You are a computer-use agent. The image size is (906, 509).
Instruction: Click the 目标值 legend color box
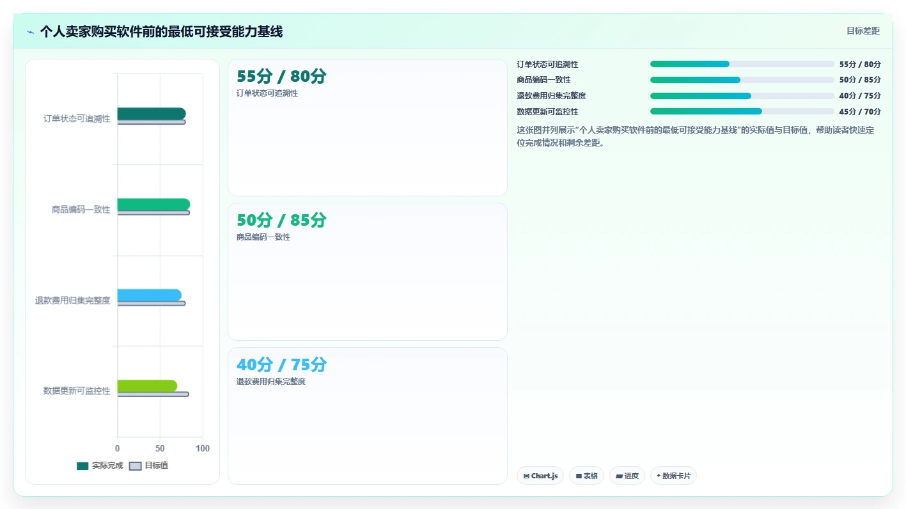(x=136, y=466)
